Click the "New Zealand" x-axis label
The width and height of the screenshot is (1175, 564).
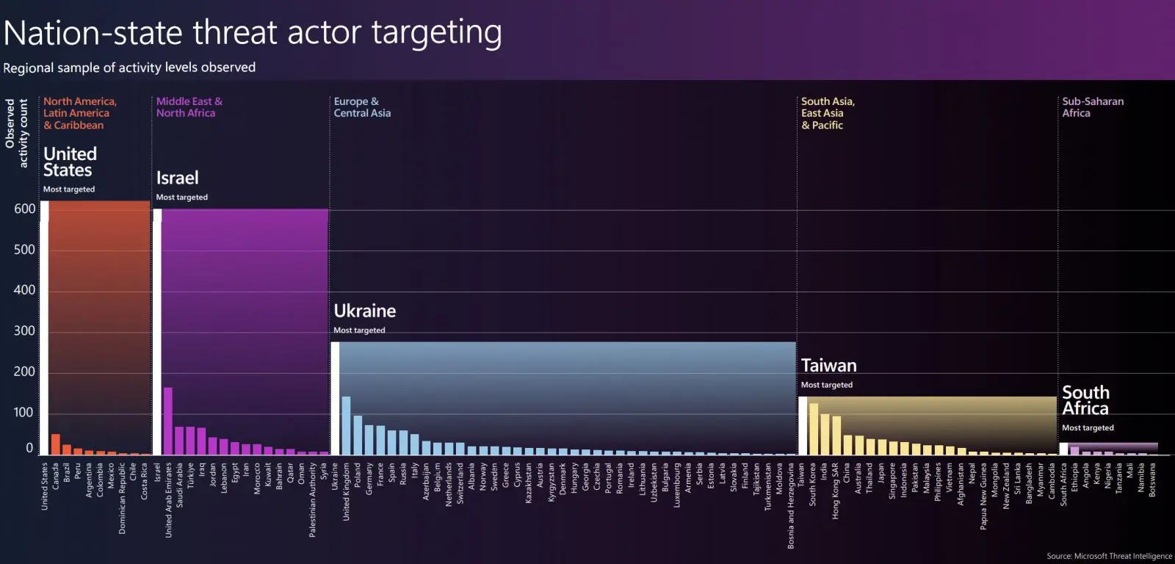[1006, 485]
